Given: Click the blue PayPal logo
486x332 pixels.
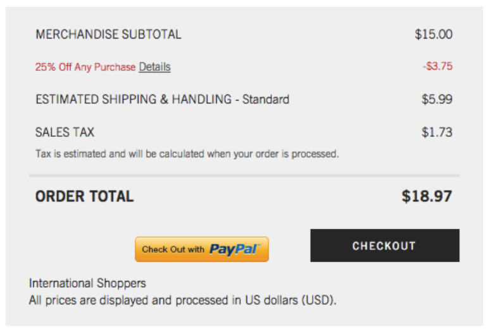Looking at the screenshot, I should (x=234, y=249).
